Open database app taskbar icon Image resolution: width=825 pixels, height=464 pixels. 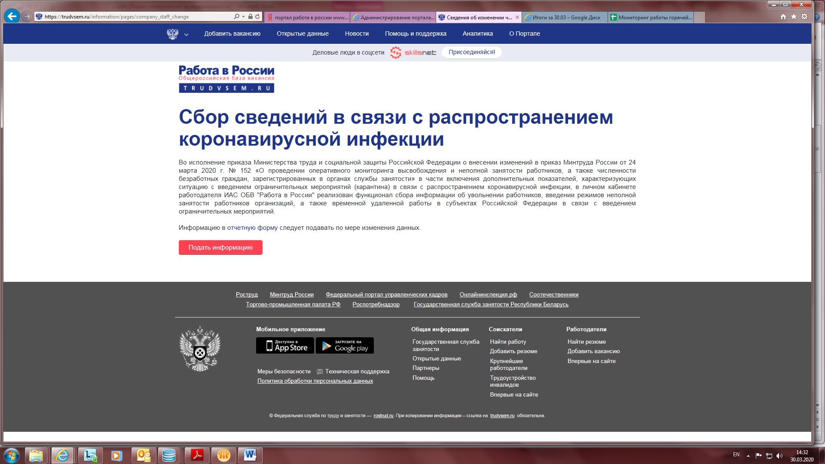[169, 455]
